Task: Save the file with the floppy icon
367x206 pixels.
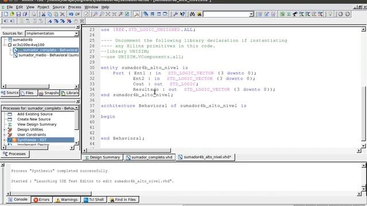Action: 18,14
